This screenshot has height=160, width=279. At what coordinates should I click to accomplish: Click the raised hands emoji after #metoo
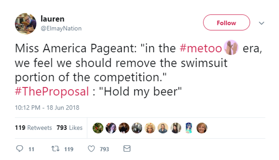pyautogui.click(x=231, y=48)
